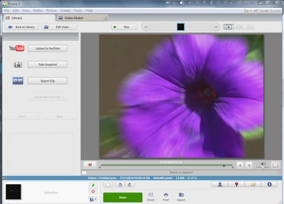Screen dimensions: 284x204
Task: Pause the video with red pause button
Action: pyautogui.click(x=89, y=165)
